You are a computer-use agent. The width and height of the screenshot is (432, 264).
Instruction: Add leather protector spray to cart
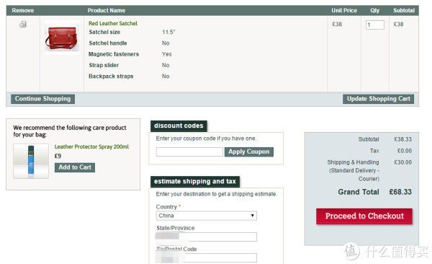[x=75, y=167]
